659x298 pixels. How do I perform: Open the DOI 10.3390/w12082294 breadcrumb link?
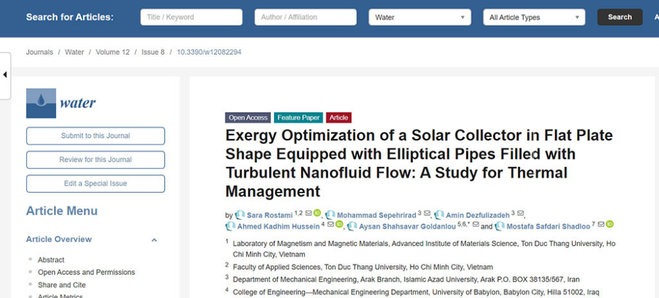click(x=209, y=52)
